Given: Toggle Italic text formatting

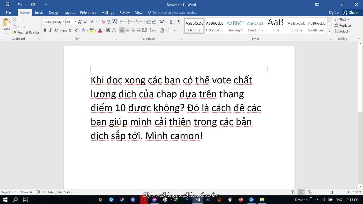Looking at the screenshot, I should [51, 30].
